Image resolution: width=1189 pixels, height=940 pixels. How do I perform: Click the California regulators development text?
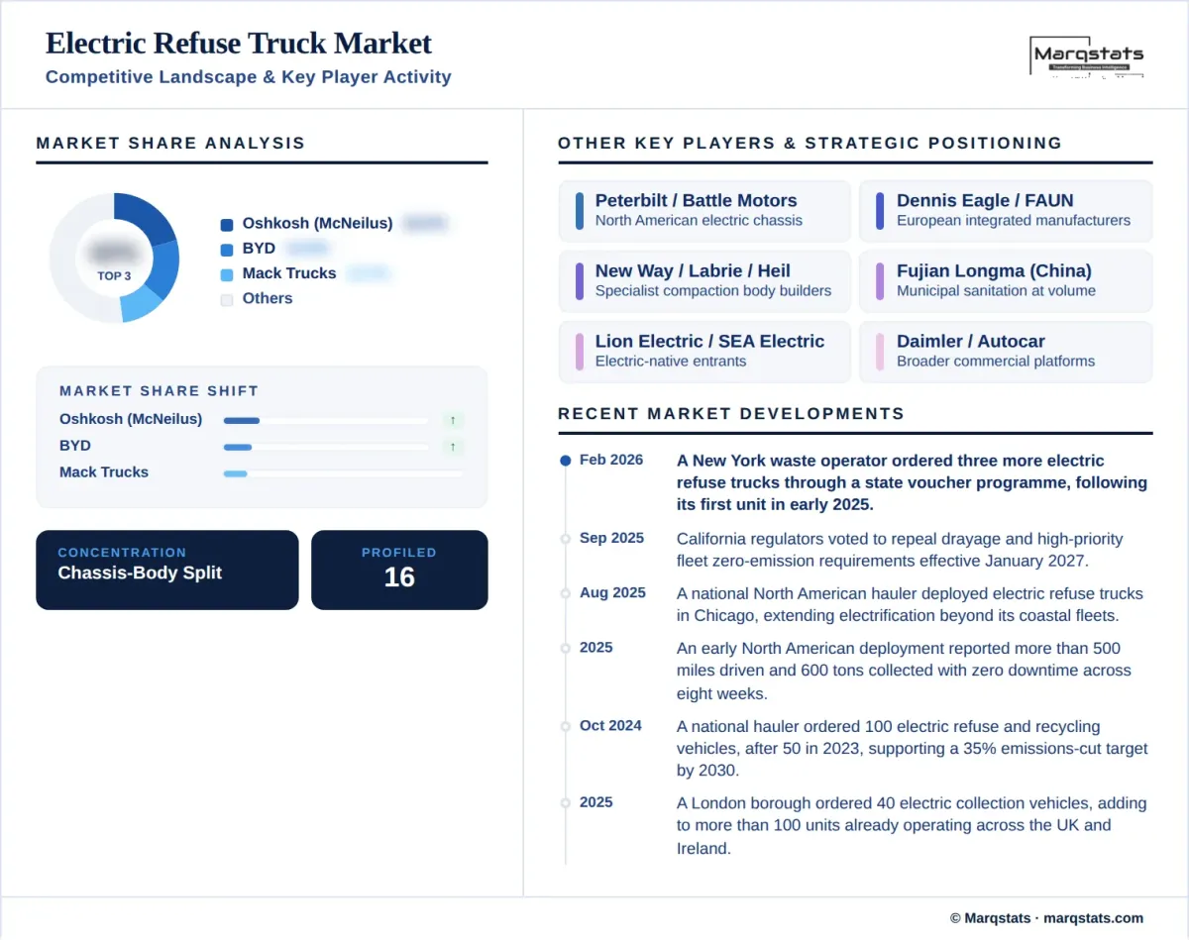click(900, 550)
